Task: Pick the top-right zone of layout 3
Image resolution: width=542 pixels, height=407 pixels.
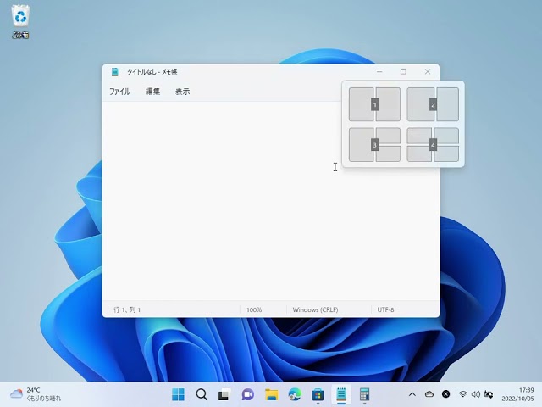Action: [389, 136]
